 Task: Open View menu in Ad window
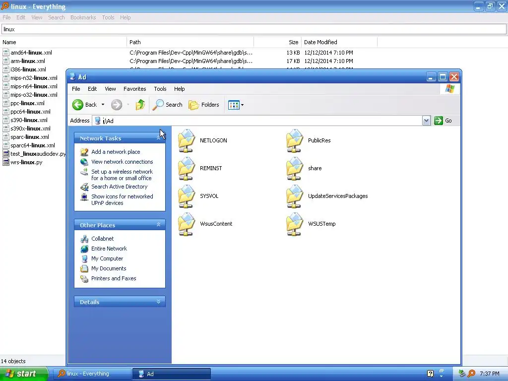tap(110, 89)
